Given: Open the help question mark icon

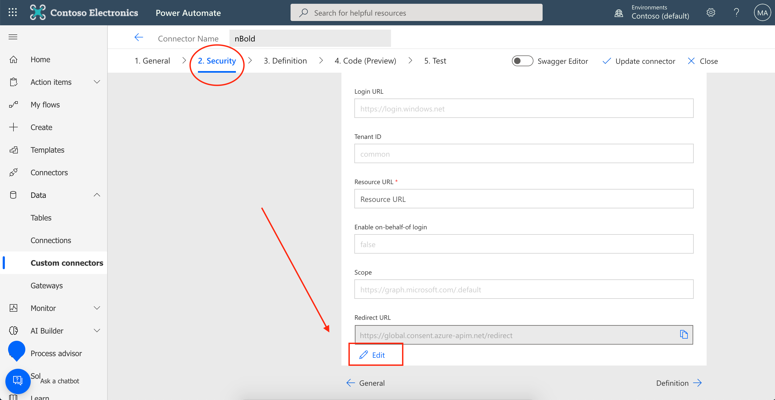Looking at the screenshot, I should tap(736, 13).
